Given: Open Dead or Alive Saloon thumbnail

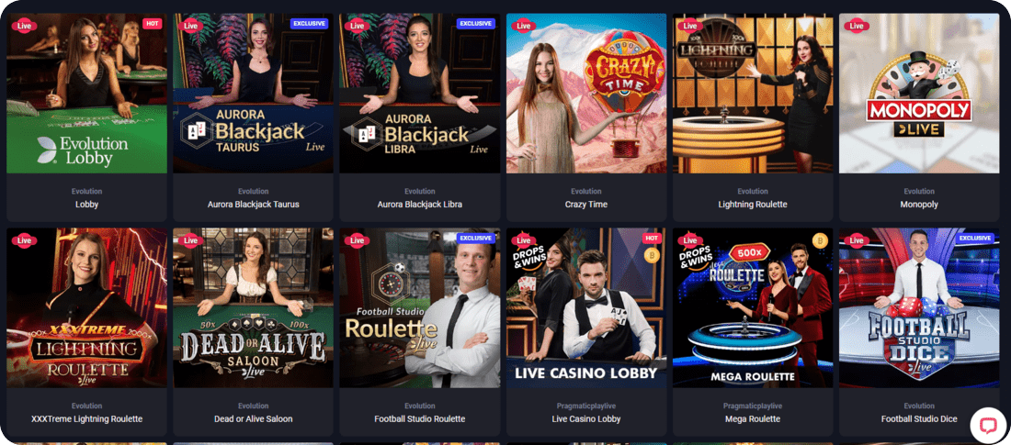Looking at the screenshot, I should click(x=253, y=307).
